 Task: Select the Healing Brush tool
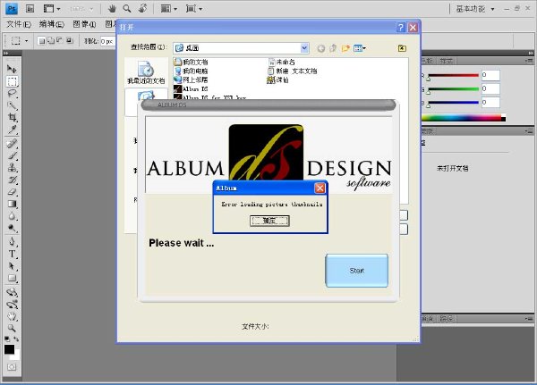(x=12, y=143)
